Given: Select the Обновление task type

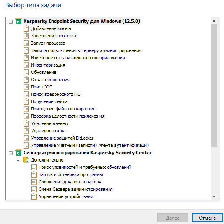Looking at the screenshot, I should pos(43,72).
